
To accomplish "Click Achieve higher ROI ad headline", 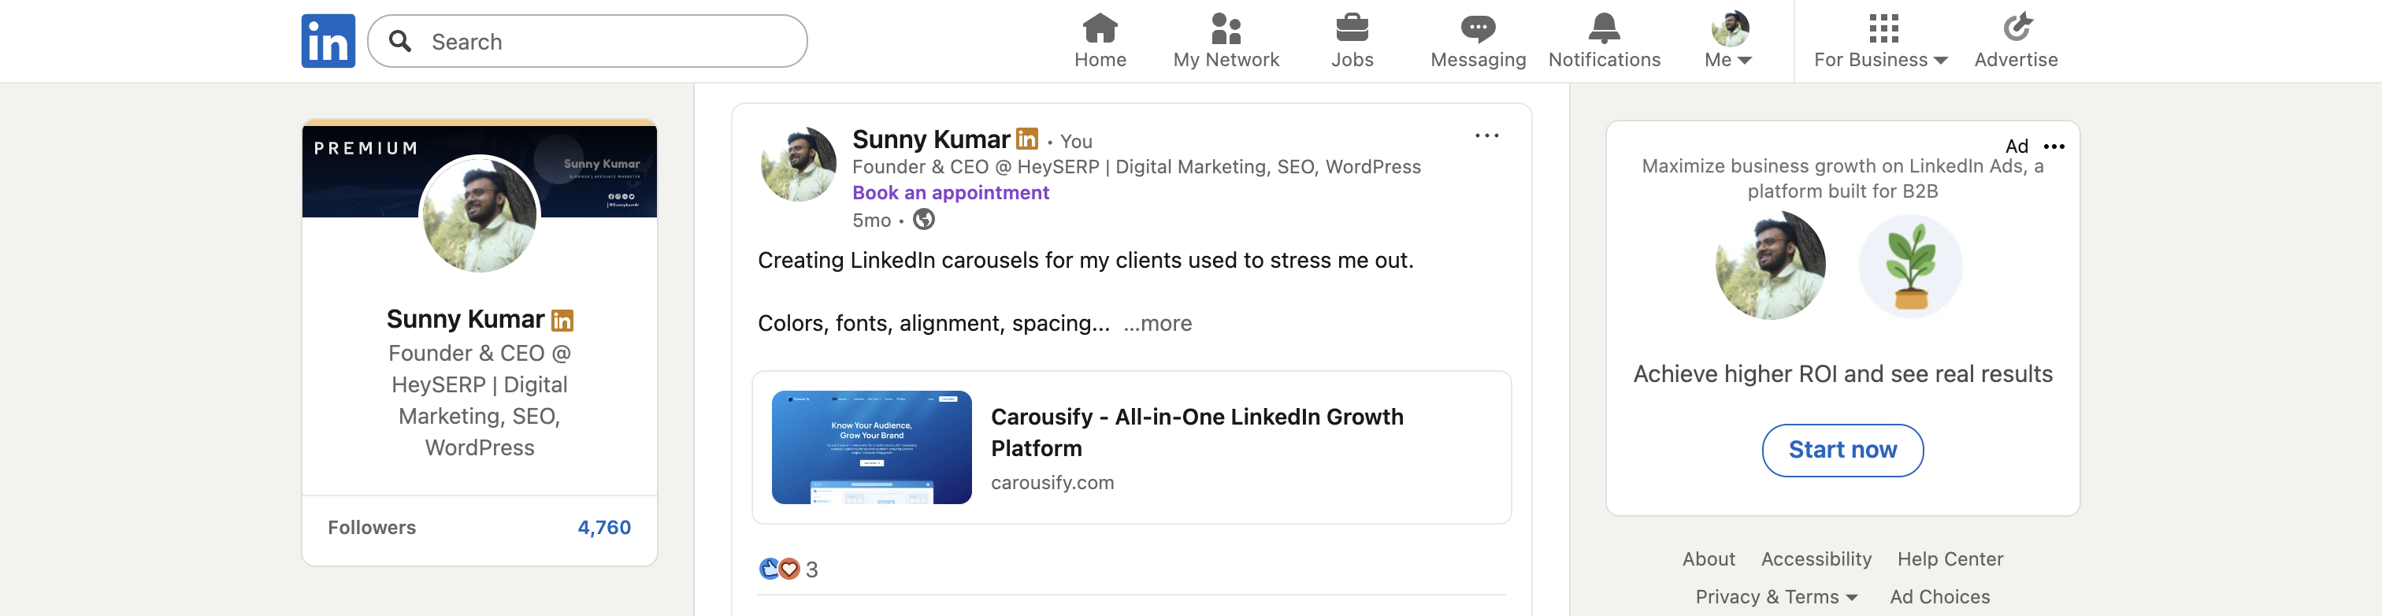I will coord(1842,375).
